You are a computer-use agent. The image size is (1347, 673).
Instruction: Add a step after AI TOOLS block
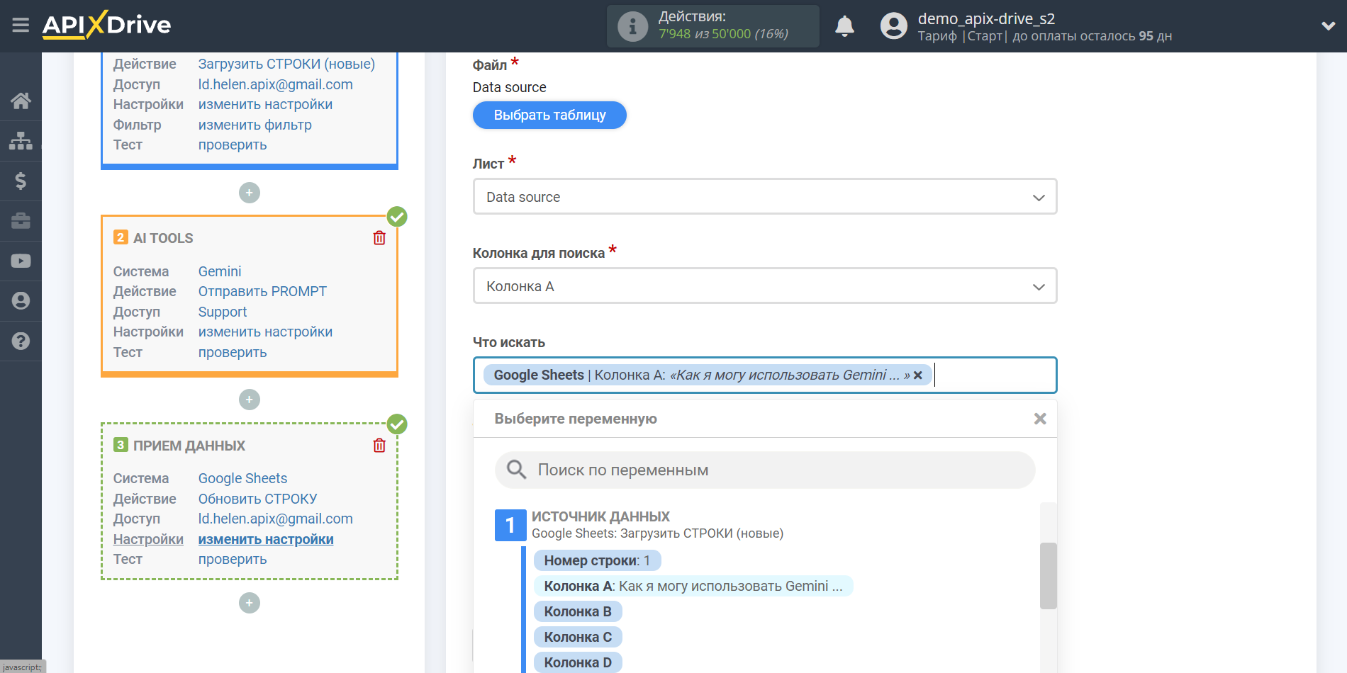(250, 400)
